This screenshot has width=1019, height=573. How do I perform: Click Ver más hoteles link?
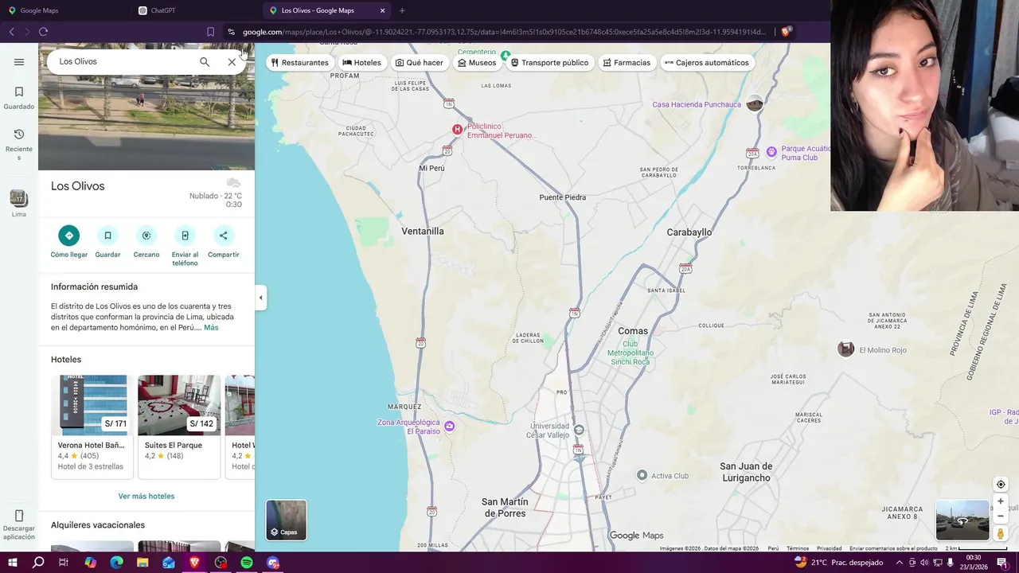[x=146, y=496]
